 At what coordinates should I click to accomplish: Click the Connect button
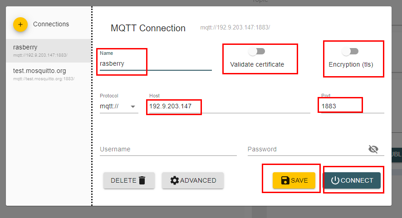352,180
